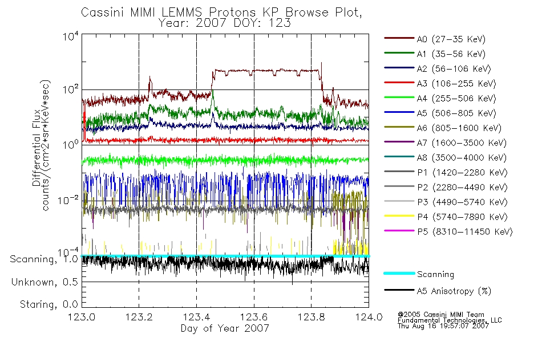Image resolution: width=542 pixels, height=342 pixels.
Task: Click the A6 (805-1600 KeV) legend label
Action: pos(459,128)
